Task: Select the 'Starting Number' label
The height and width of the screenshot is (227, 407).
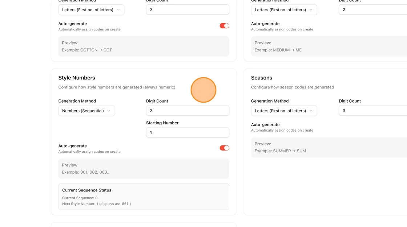Action: 162,123
